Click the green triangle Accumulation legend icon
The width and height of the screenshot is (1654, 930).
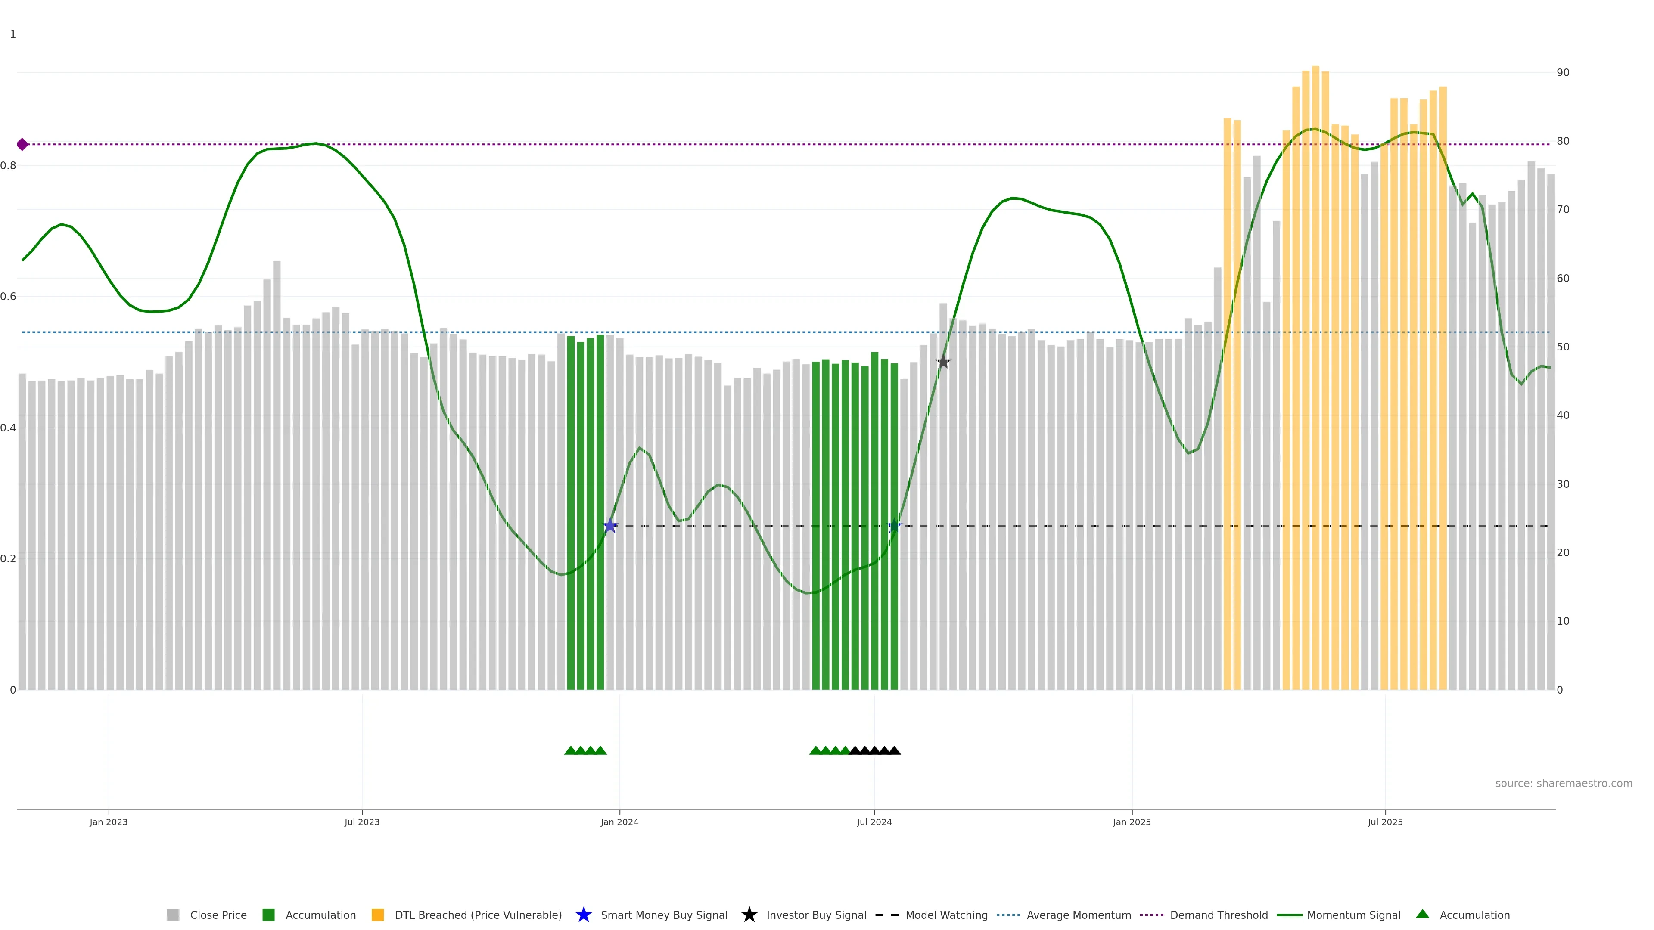click(1422, 914)
